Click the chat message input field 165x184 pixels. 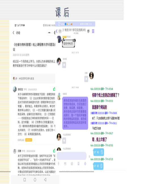72,156
